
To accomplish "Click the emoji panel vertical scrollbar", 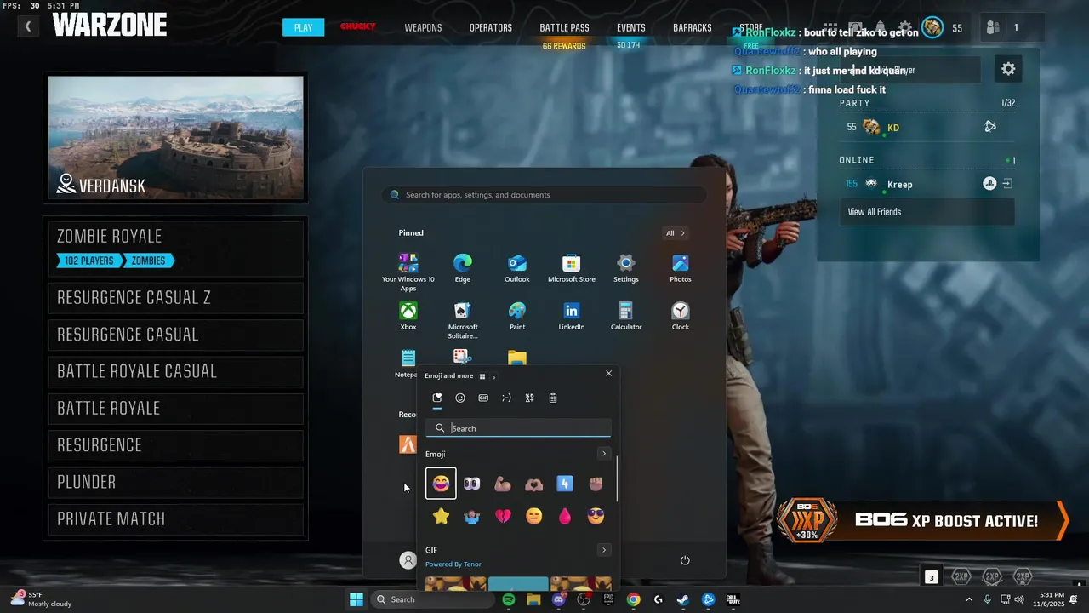I will [617, 478].
